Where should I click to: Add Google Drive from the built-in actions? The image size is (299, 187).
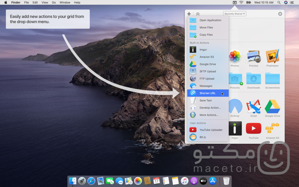(x=208, y=64)
